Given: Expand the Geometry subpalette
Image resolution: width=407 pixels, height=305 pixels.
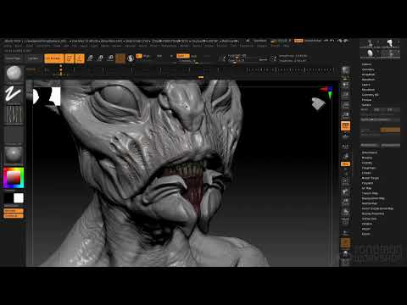Looking at the screenshot, I should click(x=368, y=69).
